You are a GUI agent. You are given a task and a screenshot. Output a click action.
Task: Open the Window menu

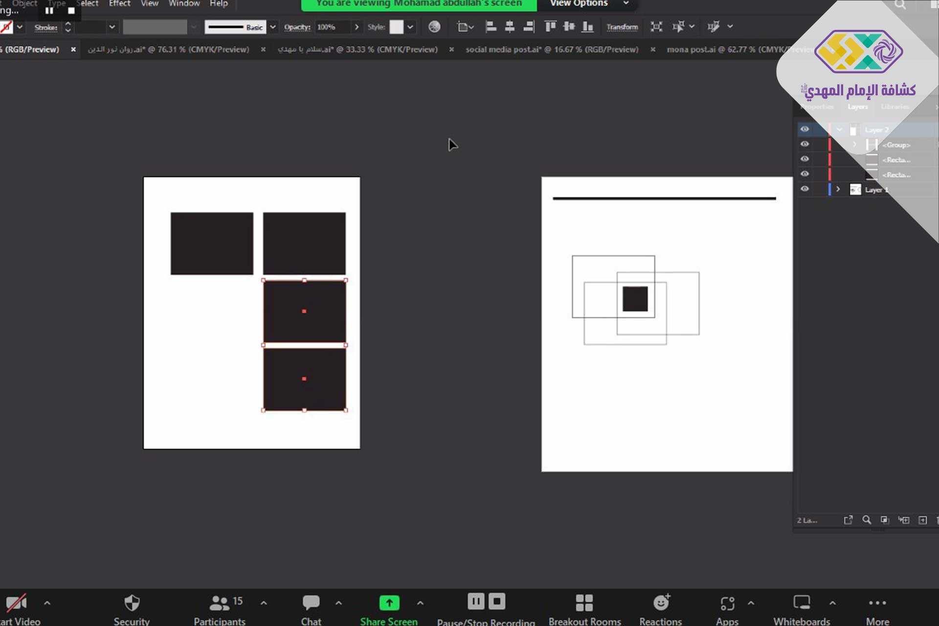tap(184, 4)
